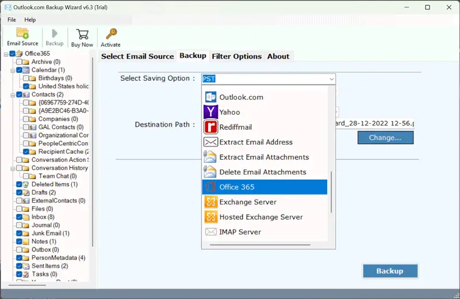The image size is (460, 299).
Task: Switch to the Filter Options tab
Action: (236, 56)
